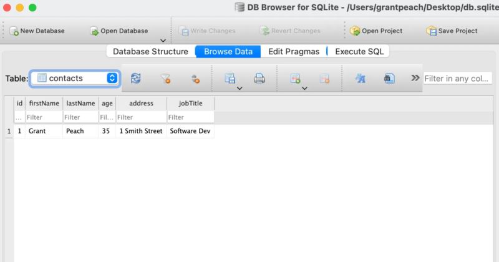
Task: Switch to the Database Structure tab
Action: click(150, 51)
